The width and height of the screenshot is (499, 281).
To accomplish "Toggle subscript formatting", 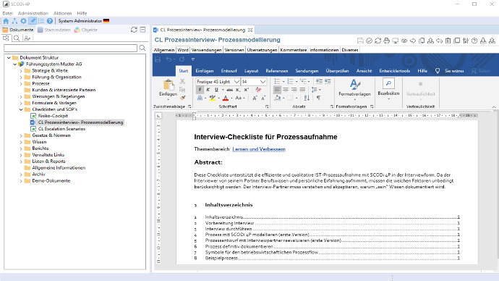I will [238, 90].
